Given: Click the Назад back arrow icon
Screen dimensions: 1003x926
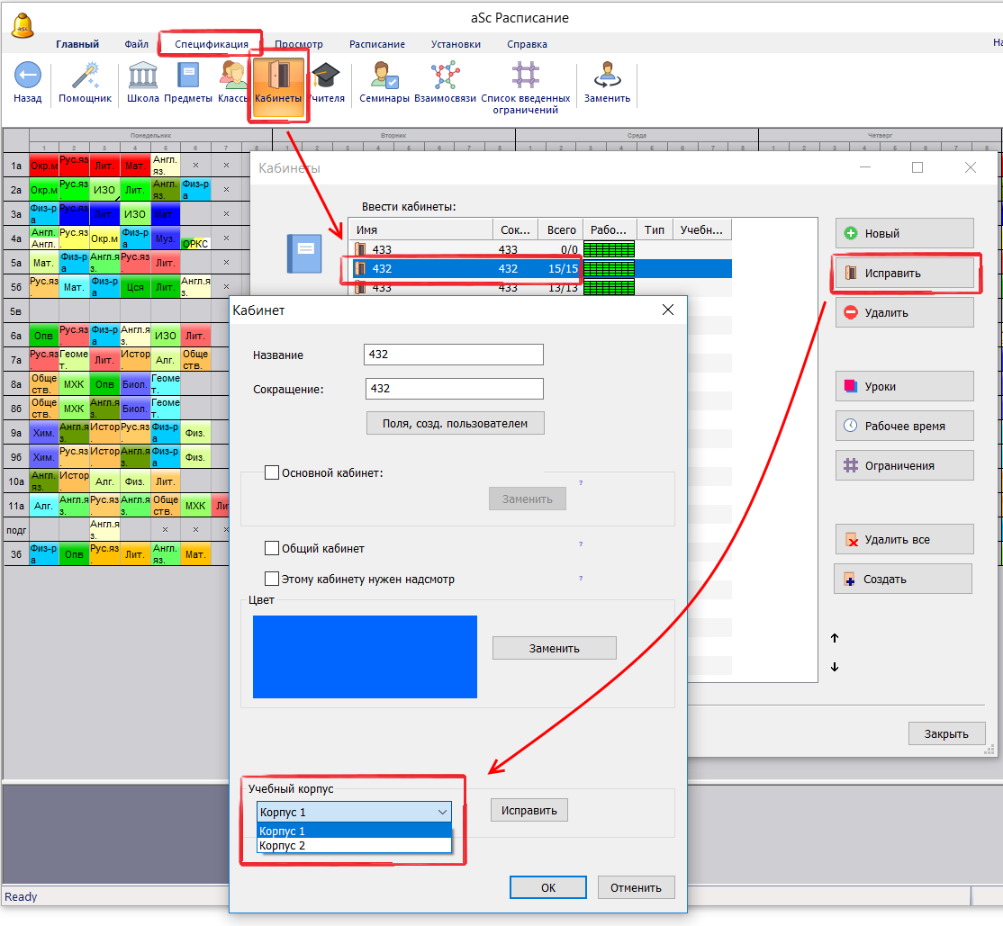Looking at the screenshot, I should tap(27, 76).
